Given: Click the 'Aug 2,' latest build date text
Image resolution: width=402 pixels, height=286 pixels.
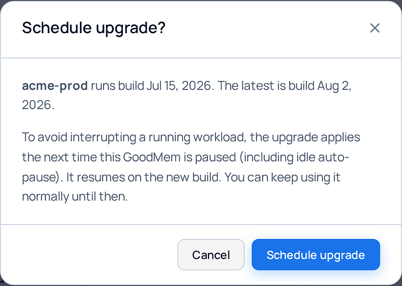Looking at the screenshot, I should click(x=334, y=85).
